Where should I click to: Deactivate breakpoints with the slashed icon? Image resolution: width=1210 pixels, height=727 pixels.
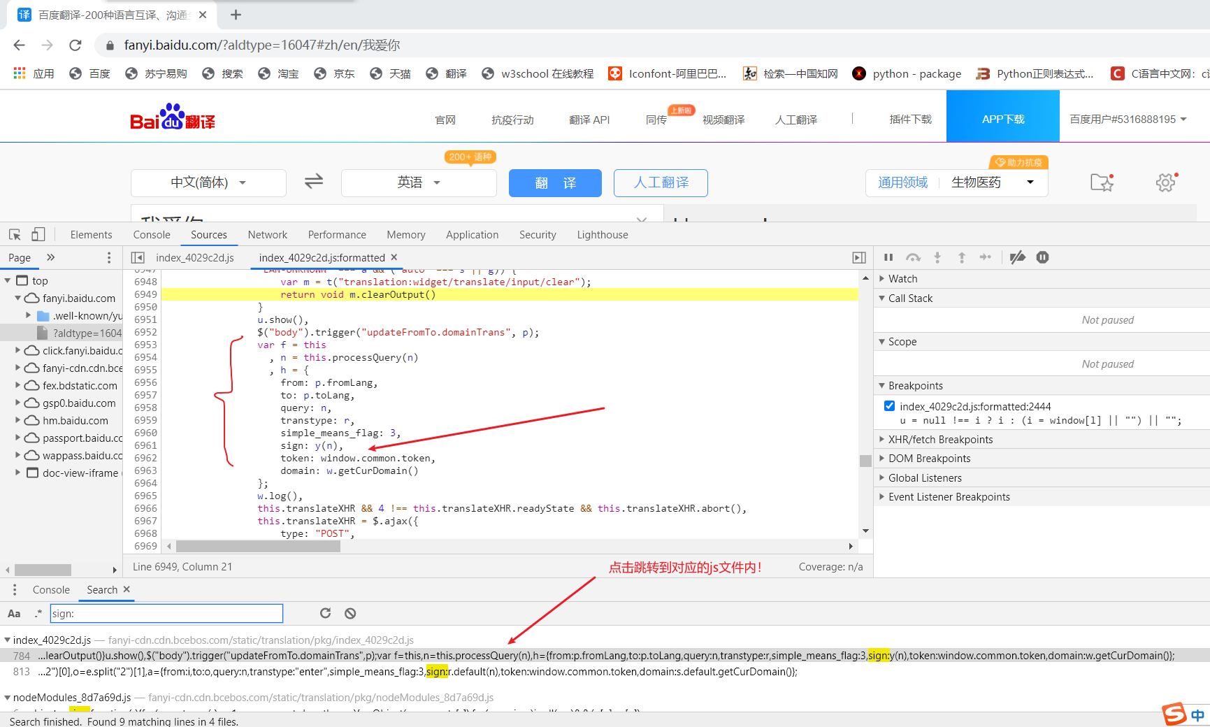coord(1018,257)
